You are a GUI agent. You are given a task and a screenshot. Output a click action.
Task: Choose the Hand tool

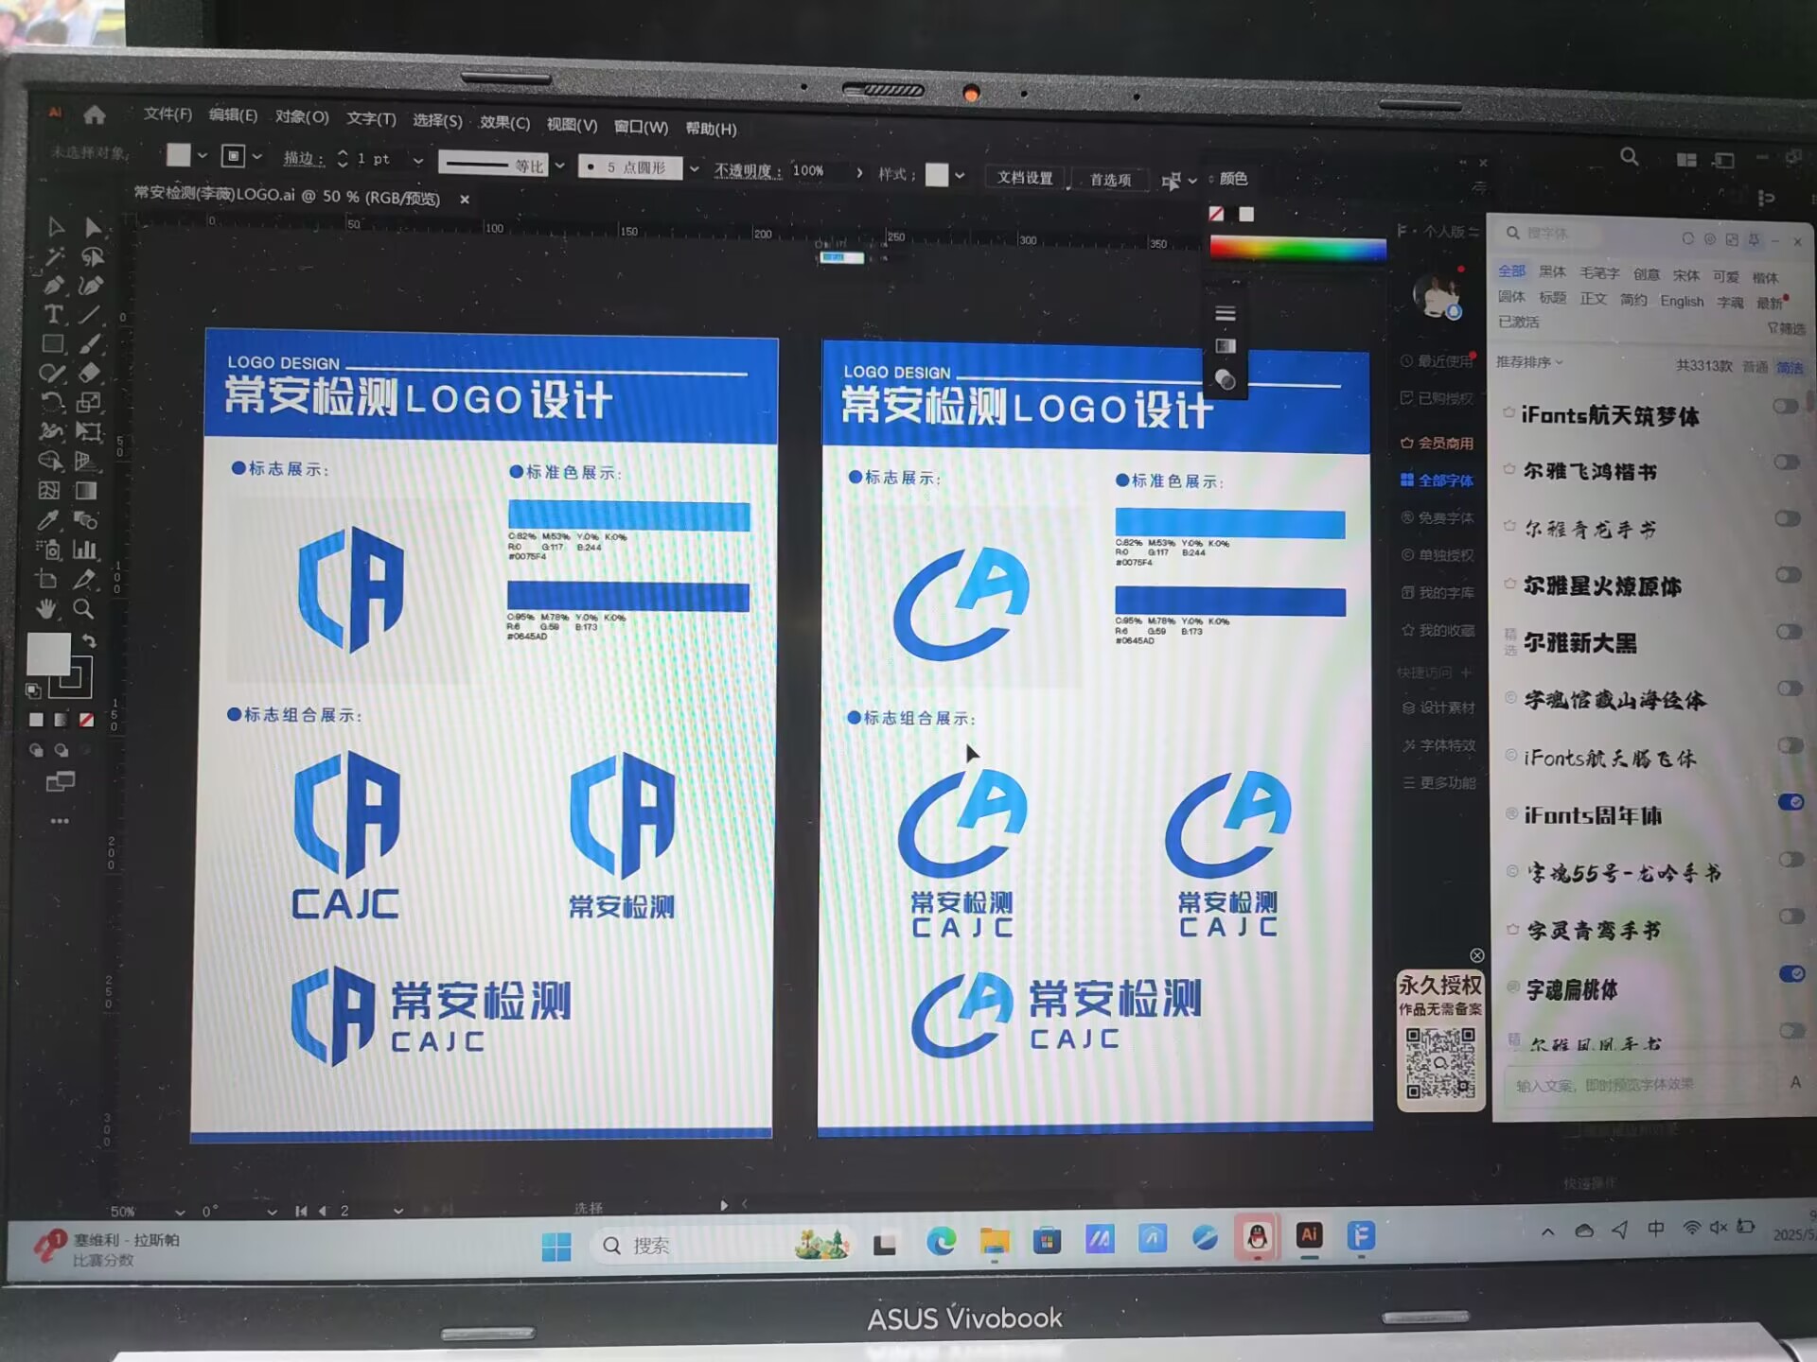pos(46,608)
